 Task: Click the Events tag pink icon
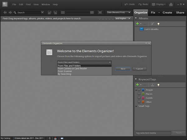143,98
